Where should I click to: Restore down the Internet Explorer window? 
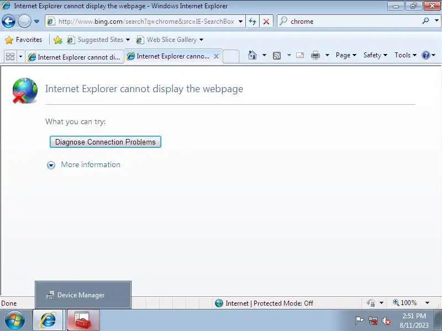[413, 6]
